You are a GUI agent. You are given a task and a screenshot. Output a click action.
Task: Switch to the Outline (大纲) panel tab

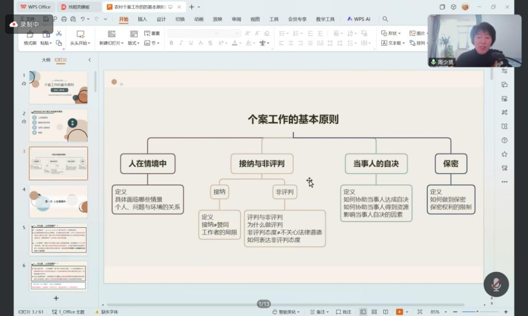[x=46, y=60]
